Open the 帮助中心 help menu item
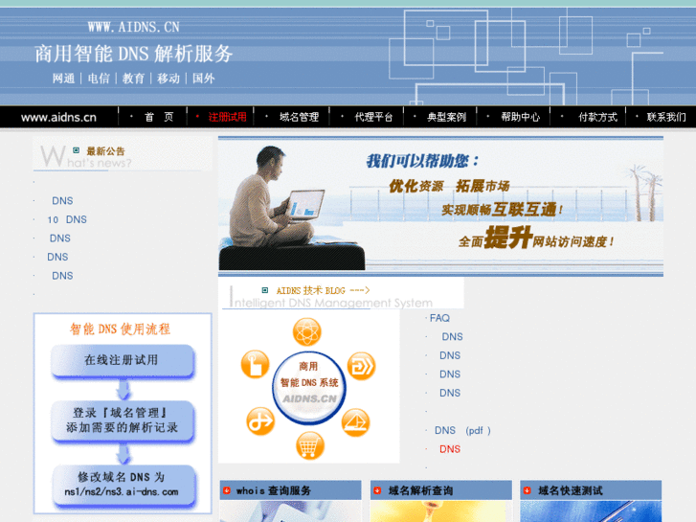 (x=520, y=117)
